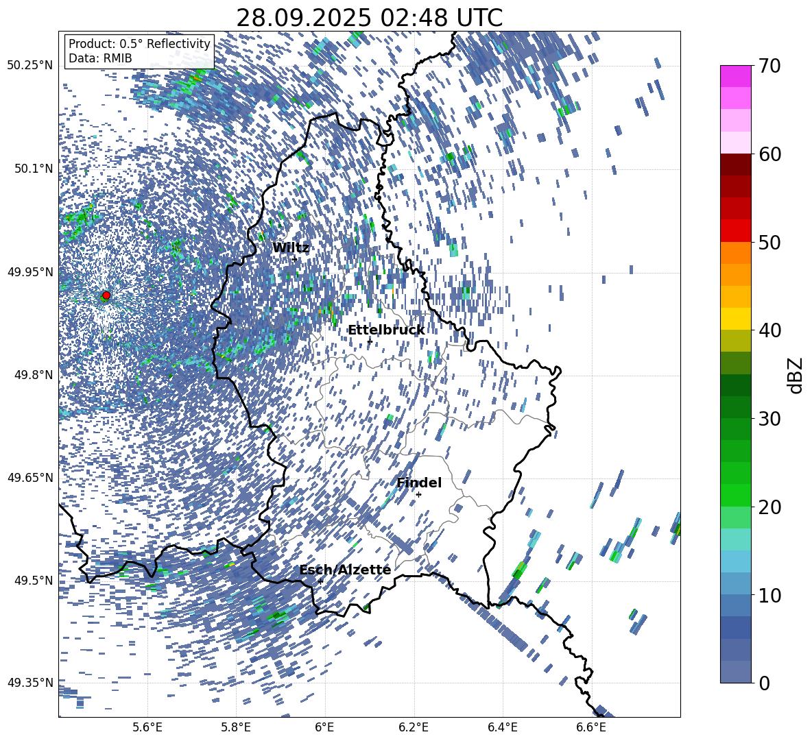
Task: Click the 20 tick label on colorbar
Action: (769, 507)
